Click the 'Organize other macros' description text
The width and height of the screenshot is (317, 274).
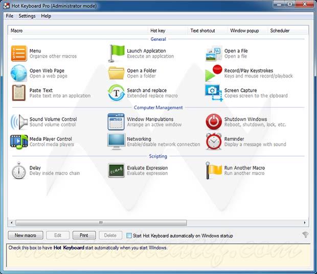click(x=53, y=56)
